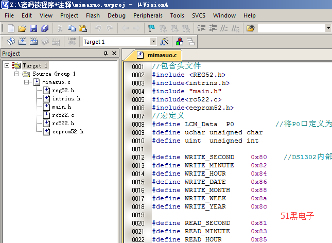The image size is (332, 243).
Task: Click the '#include "main.h"' line
Action: [x=187, y=91]
